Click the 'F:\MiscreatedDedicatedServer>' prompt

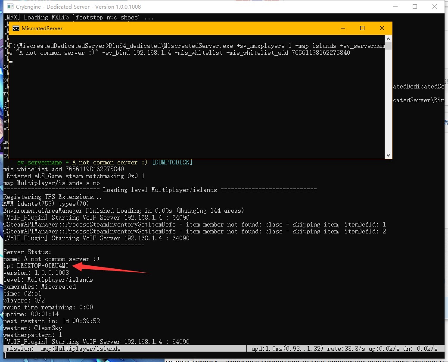pos(59,46)
